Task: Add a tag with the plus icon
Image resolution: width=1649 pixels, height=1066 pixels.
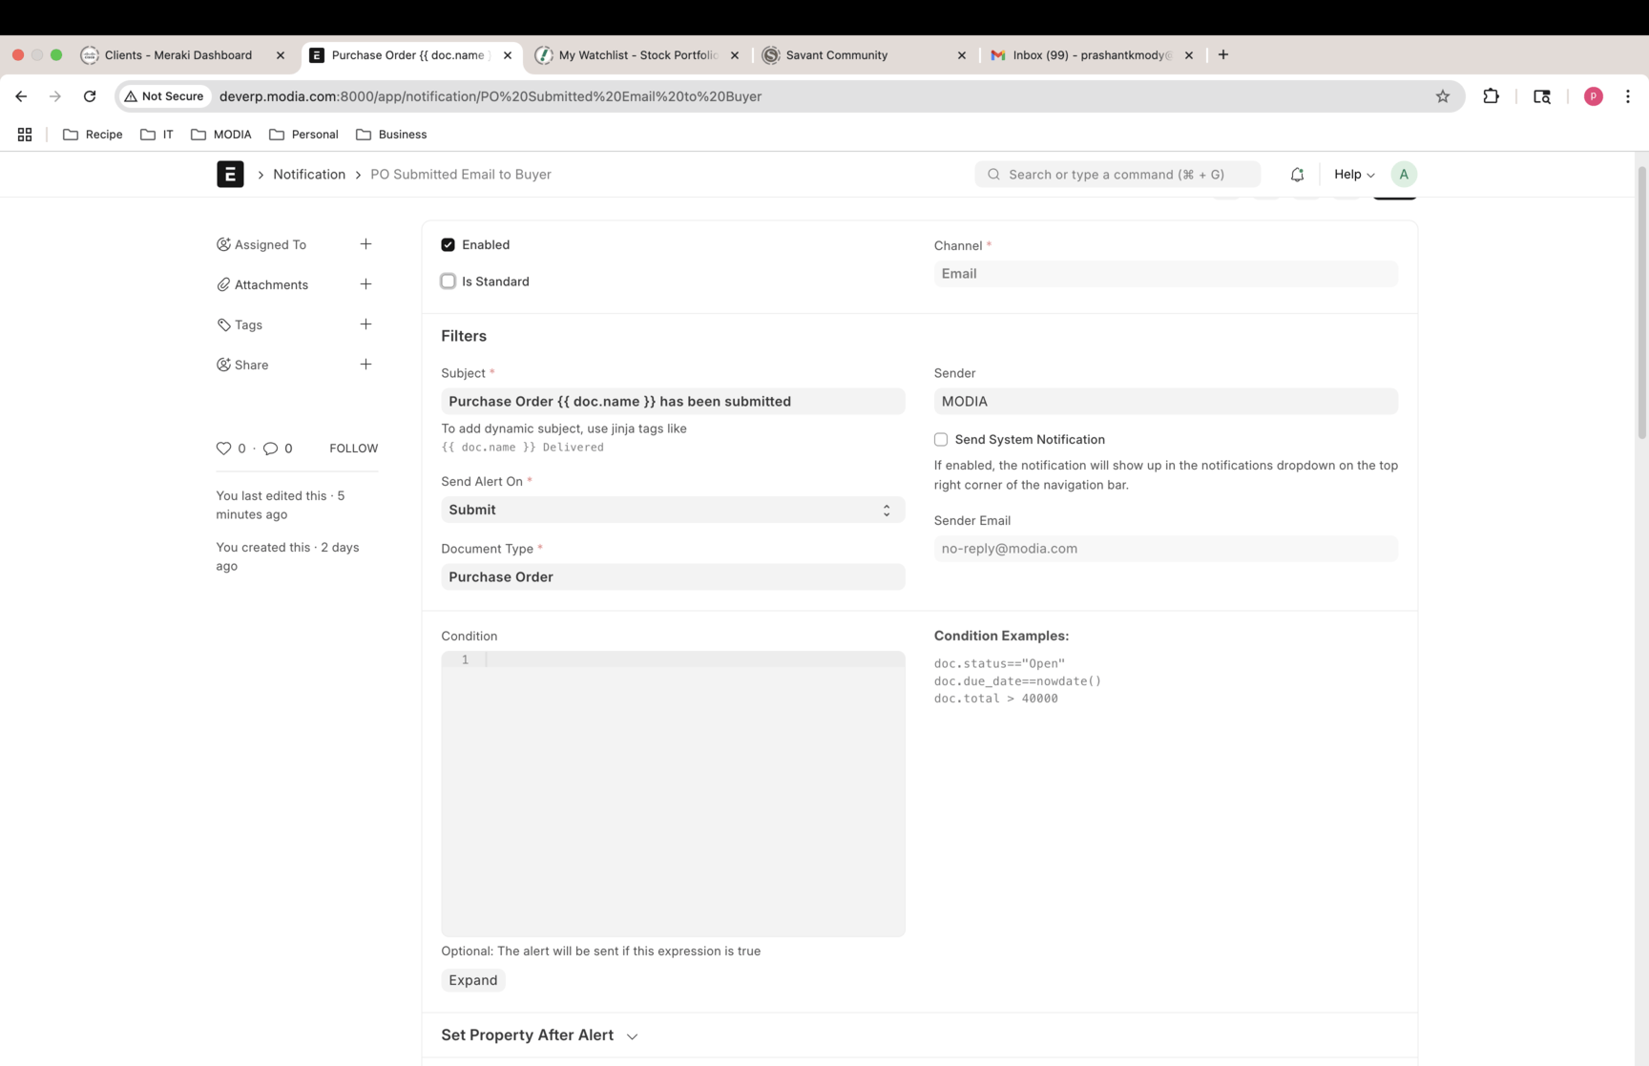Action: click(365, 324)
